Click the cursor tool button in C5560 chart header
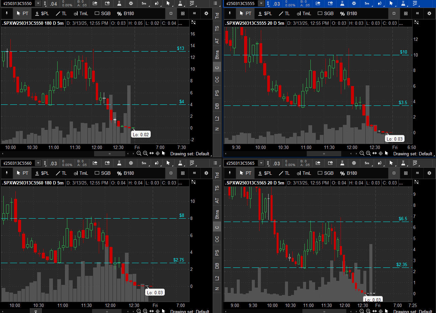The image size is (436, 313). 168,163
